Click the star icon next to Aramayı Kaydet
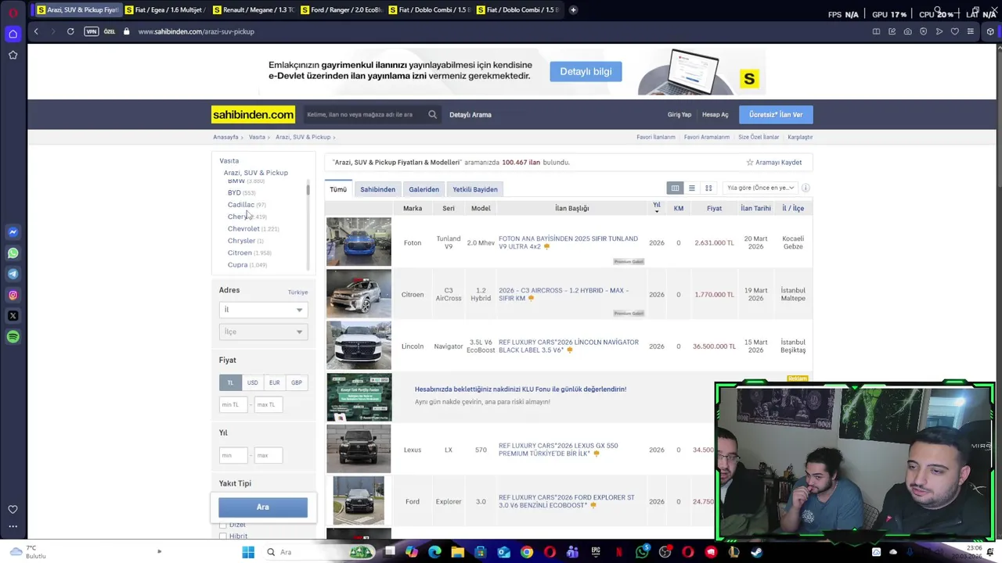This screenshot has height=563, width=1002. tap(749, 163)
